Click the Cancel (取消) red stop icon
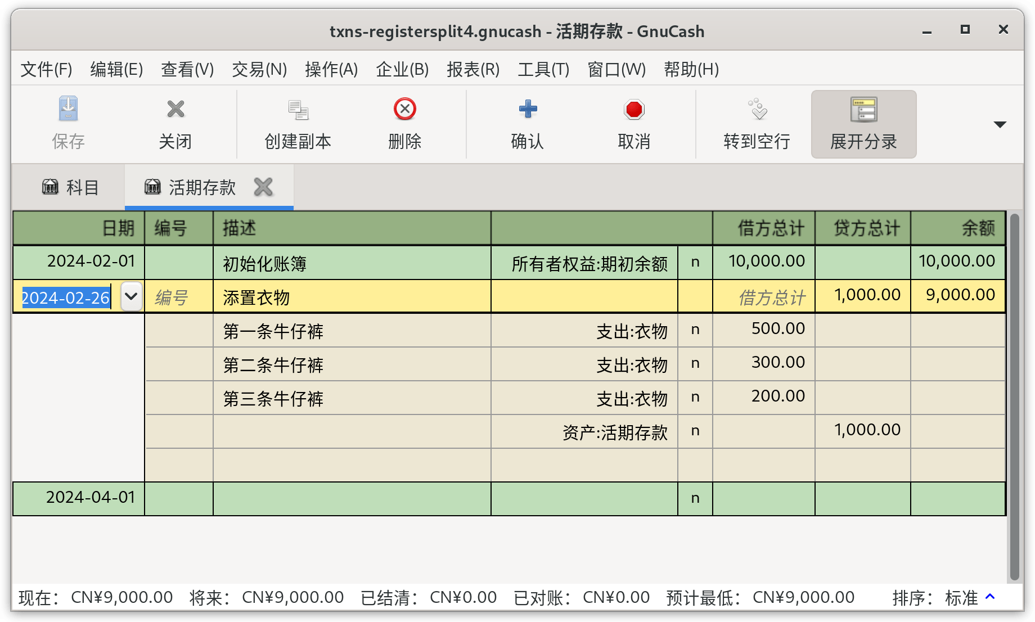This screenshot has height=622, width=1035. [x=634, y=110]
